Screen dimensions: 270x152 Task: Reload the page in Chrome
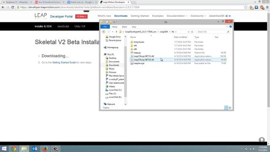(x=13, y=7)
